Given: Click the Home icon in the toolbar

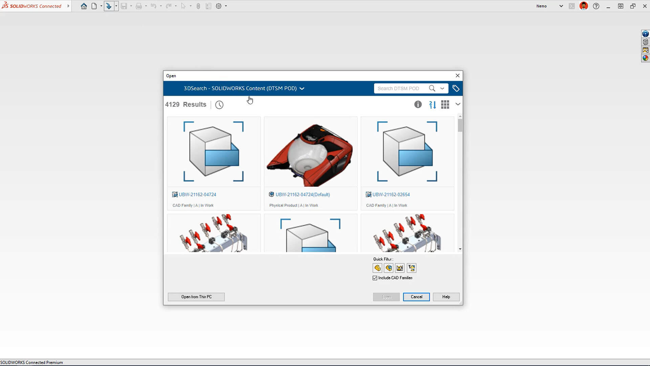Looking at the screenshot, I should [x=84, y=6].
